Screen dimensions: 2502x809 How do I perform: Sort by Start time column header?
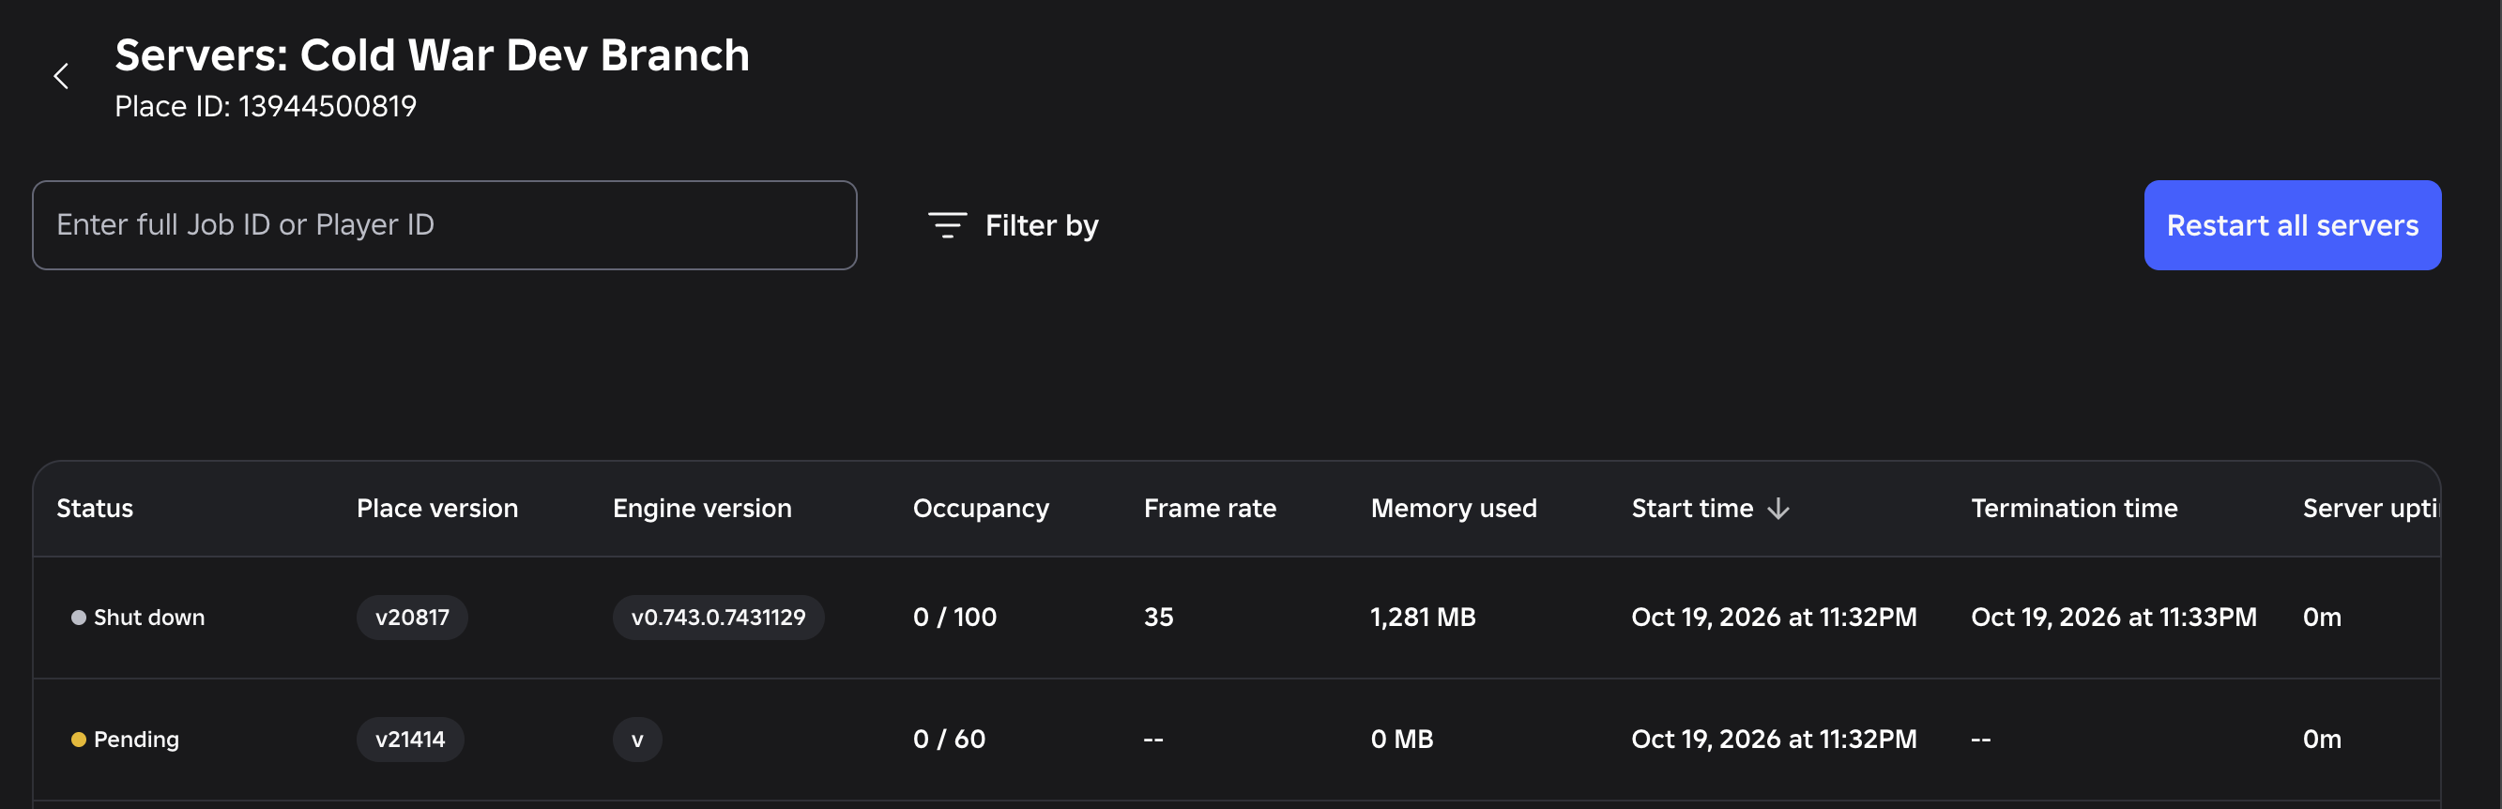point(1692,508)
